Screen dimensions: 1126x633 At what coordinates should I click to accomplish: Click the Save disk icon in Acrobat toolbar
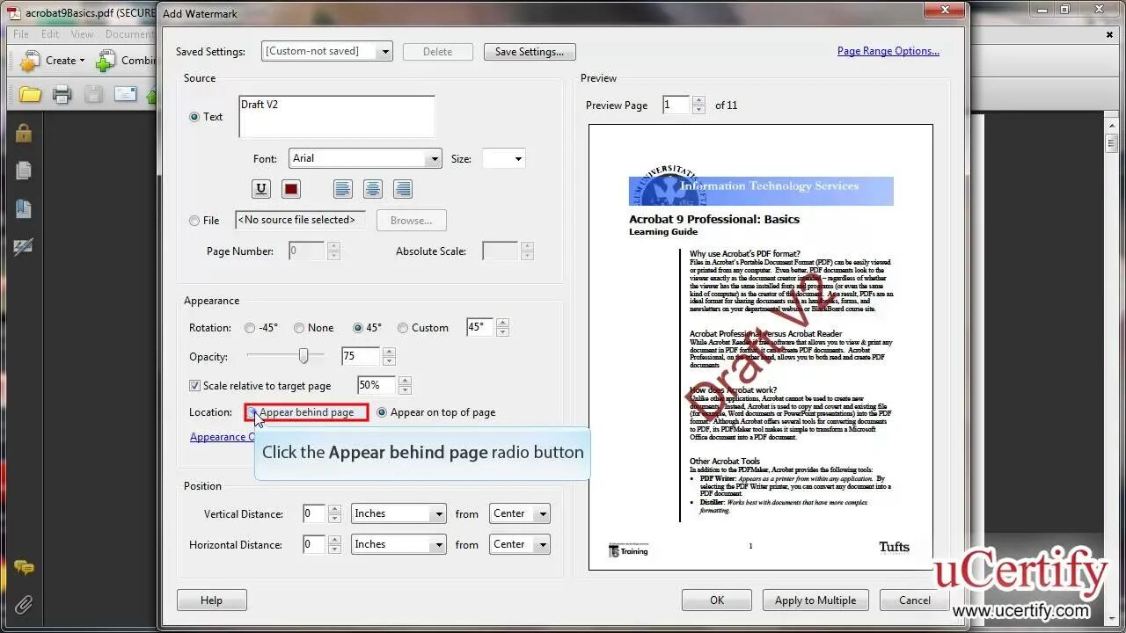click(x=93, y=94)
